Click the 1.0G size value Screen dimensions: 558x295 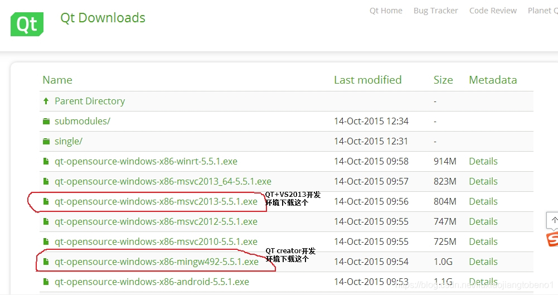coord(443,262)
